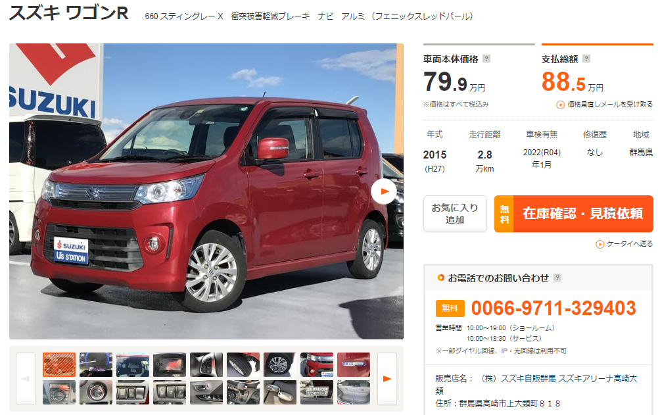Click the help icon beside 支払総額
This screenshot has height=415, width=658.
click(x=586, y=59)
